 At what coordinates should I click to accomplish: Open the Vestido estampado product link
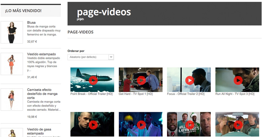click(x=42, y=54)
